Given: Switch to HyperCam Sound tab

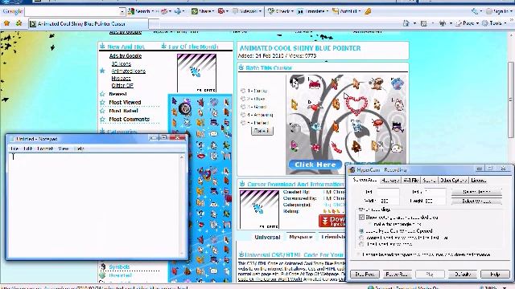Looking at the screenshot, I should [429, 180].
